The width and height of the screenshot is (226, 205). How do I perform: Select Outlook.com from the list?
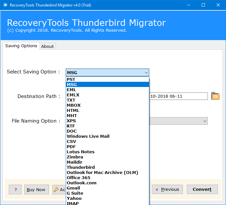(x=107, y=183)
